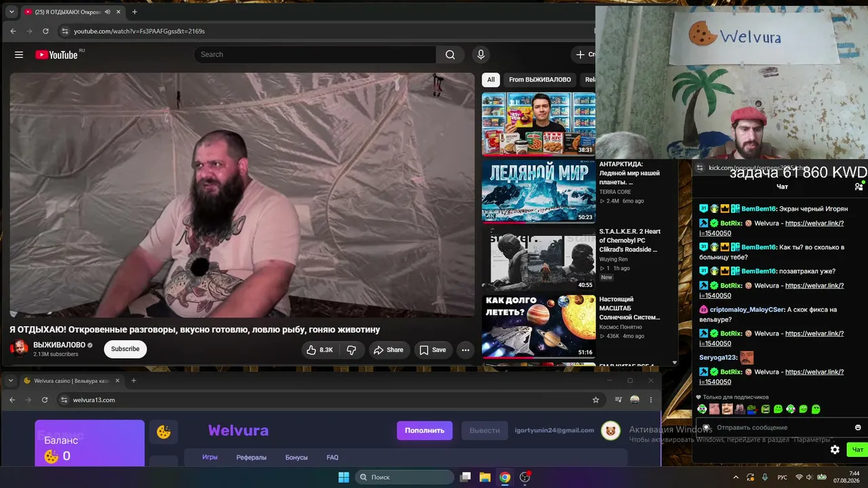Expand tab search dropdown in Welvura window

pos(11,381)
